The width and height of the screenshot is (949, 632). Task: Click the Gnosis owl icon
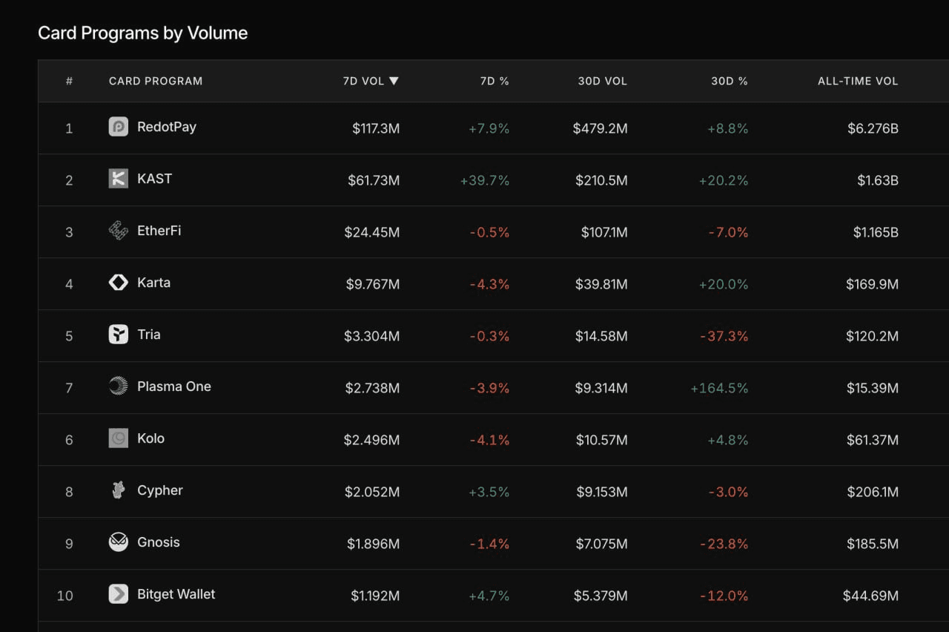pos(118,542)
